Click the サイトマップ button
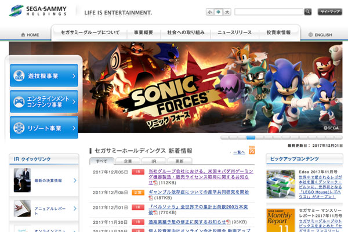348x232 pixels. coord(330,12)
